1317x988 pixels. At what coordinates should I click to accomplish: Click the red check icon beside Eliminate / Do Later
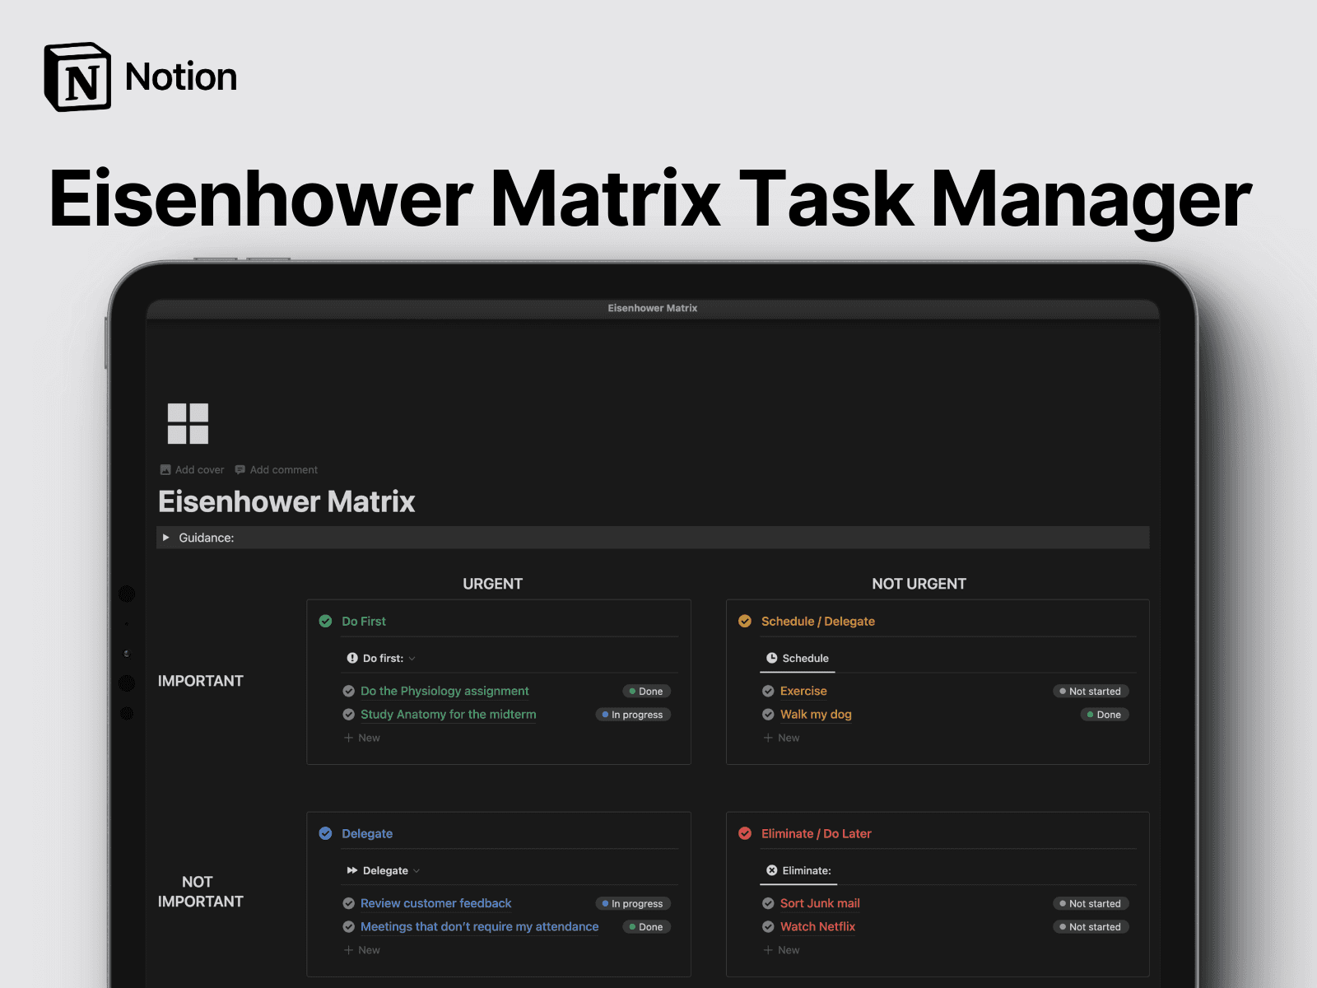tap(745, 833)
